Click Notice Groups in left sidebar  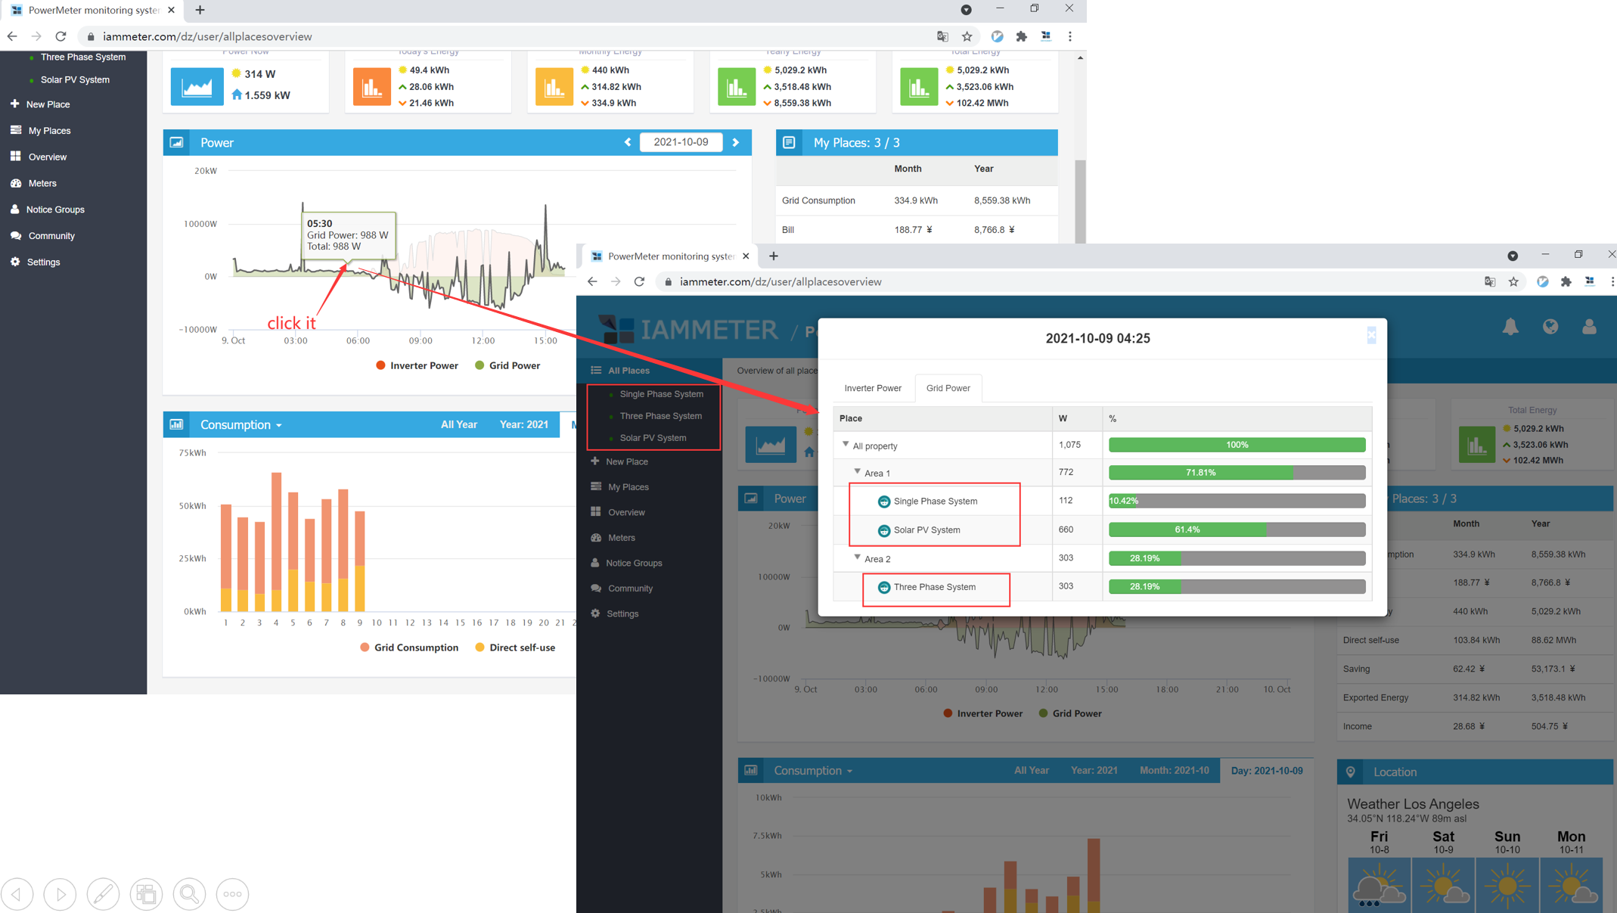point(54,210)
